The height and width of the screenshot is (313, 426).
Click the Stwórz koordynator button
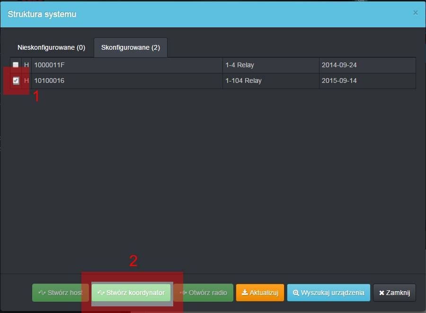[132, 293]
